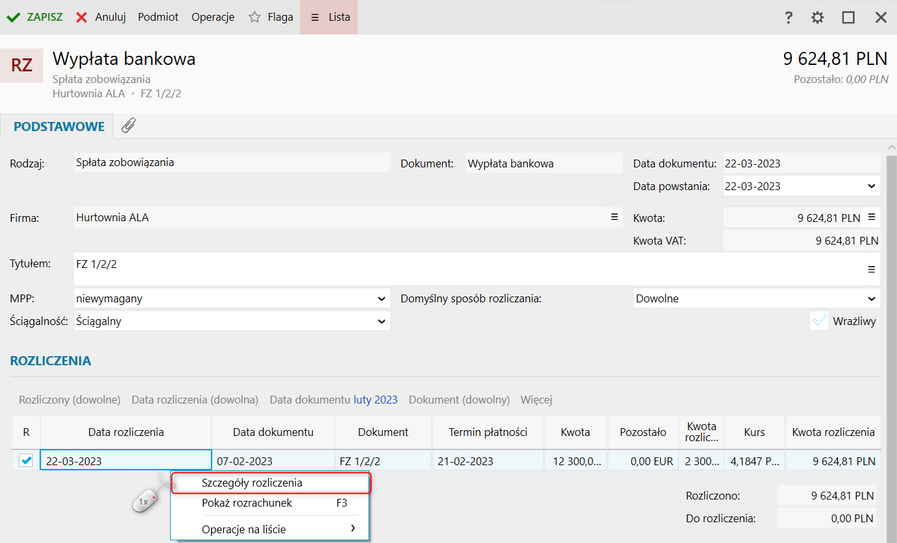This screenshot has height=543, width=897.
Task: Open the Ściągalność dropdown
Action: pos(381,321)
